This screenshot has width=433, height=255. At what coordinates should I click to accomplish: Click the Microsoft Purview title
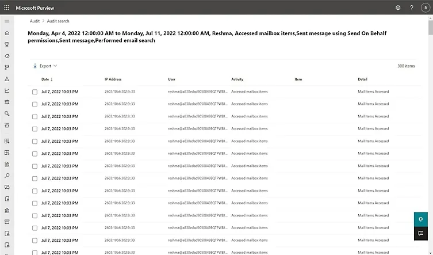[x=35, y=8]
